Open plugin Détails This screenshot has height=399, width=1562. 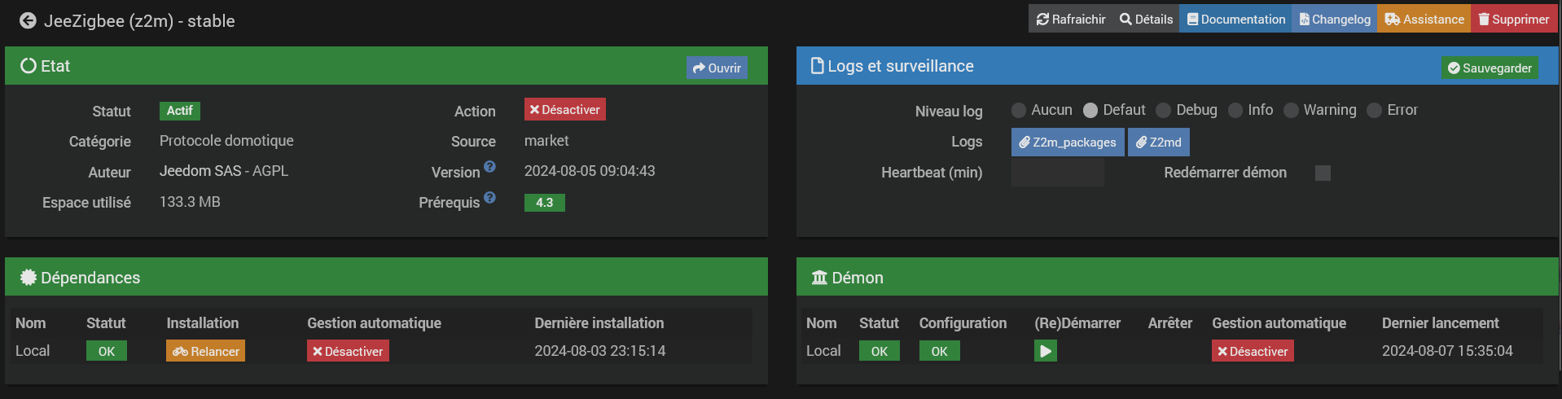[1146, 20]
